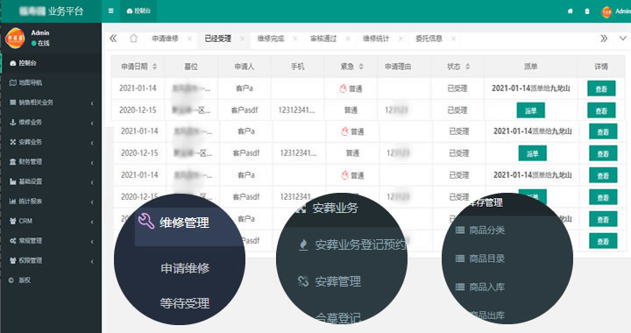Click the factory icon beside 基础设置
This screenshot has width=631, height=333.
pos(12,181)
